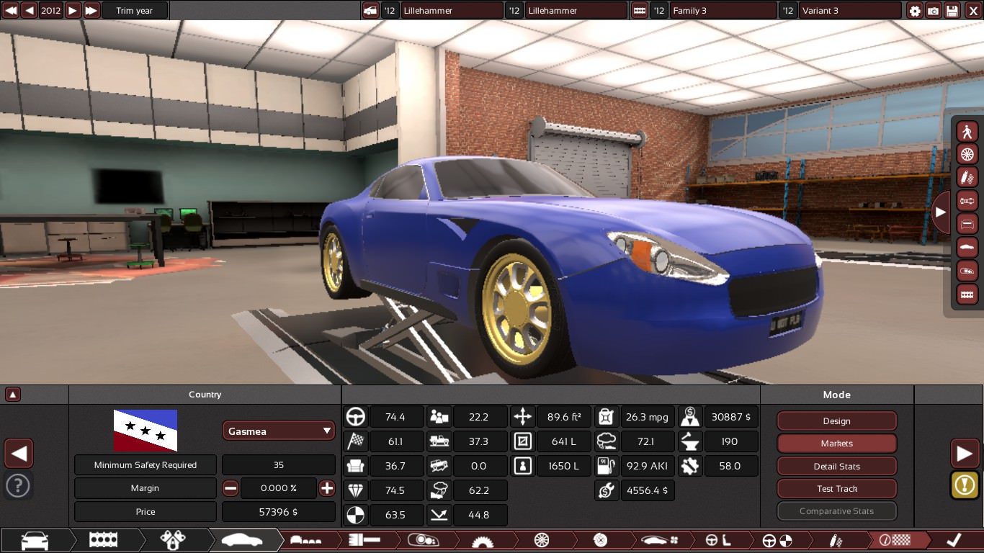Image resolution: width=984 pixels, height=553 pixels.
Task: Open the help question mark icon
Action: 18,485
